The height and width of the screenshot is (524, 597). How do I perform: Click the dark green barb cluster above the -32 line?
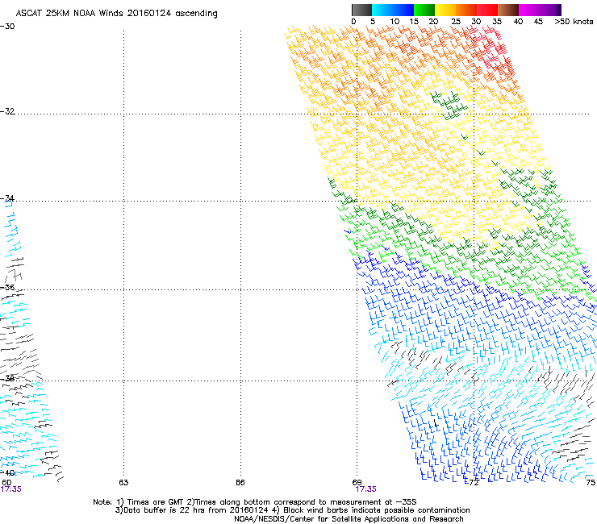coord(449,104)
